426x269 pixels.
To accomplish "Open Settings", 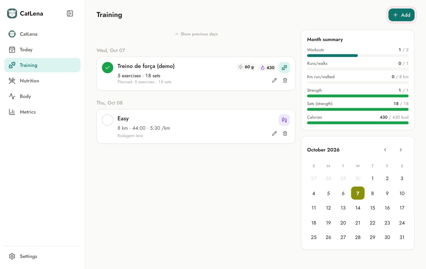I will click(42, 256).
